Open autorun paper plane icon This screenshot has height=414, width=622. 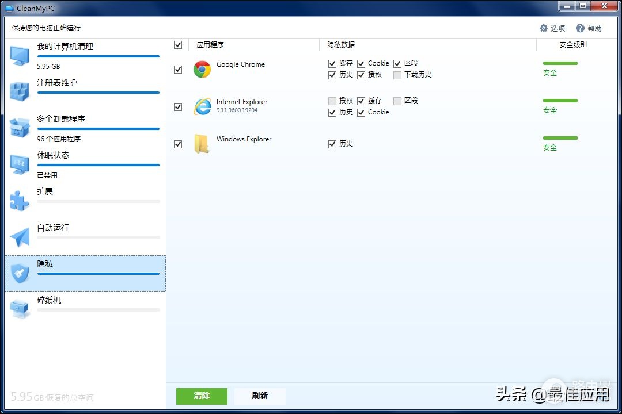coord(20,237)
